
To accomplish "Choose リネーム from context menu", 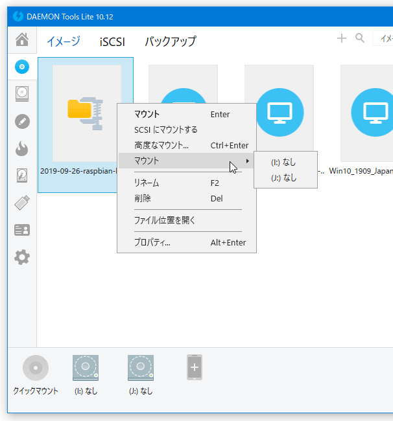I will [187, 183].
